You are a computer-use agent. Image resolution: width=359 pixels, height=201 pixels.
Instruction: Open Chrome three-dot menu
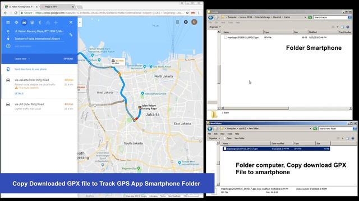[199, 13]
